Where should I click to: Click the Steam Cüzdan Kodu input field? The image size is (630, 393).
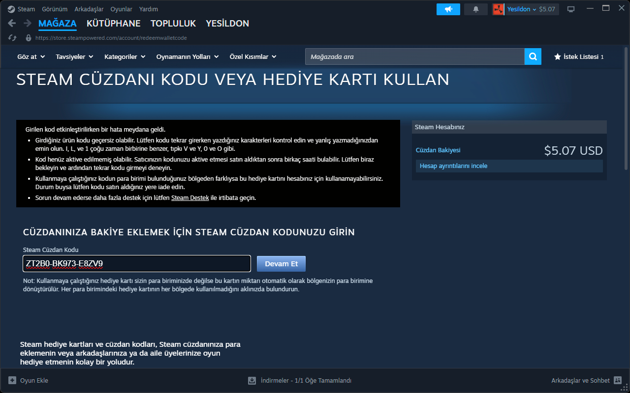click(137, 264)
